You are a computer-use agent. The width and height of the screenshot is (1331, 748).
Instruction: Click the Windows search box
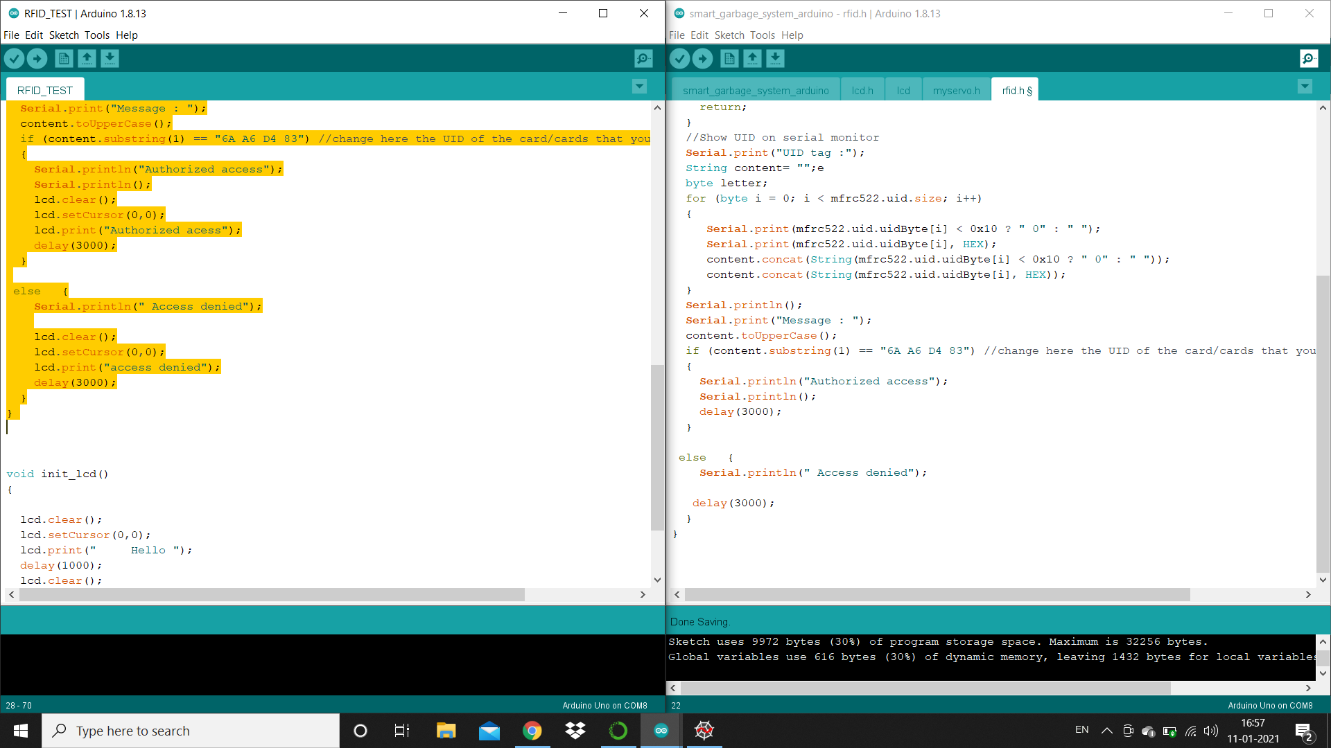(x=191, y=731)
